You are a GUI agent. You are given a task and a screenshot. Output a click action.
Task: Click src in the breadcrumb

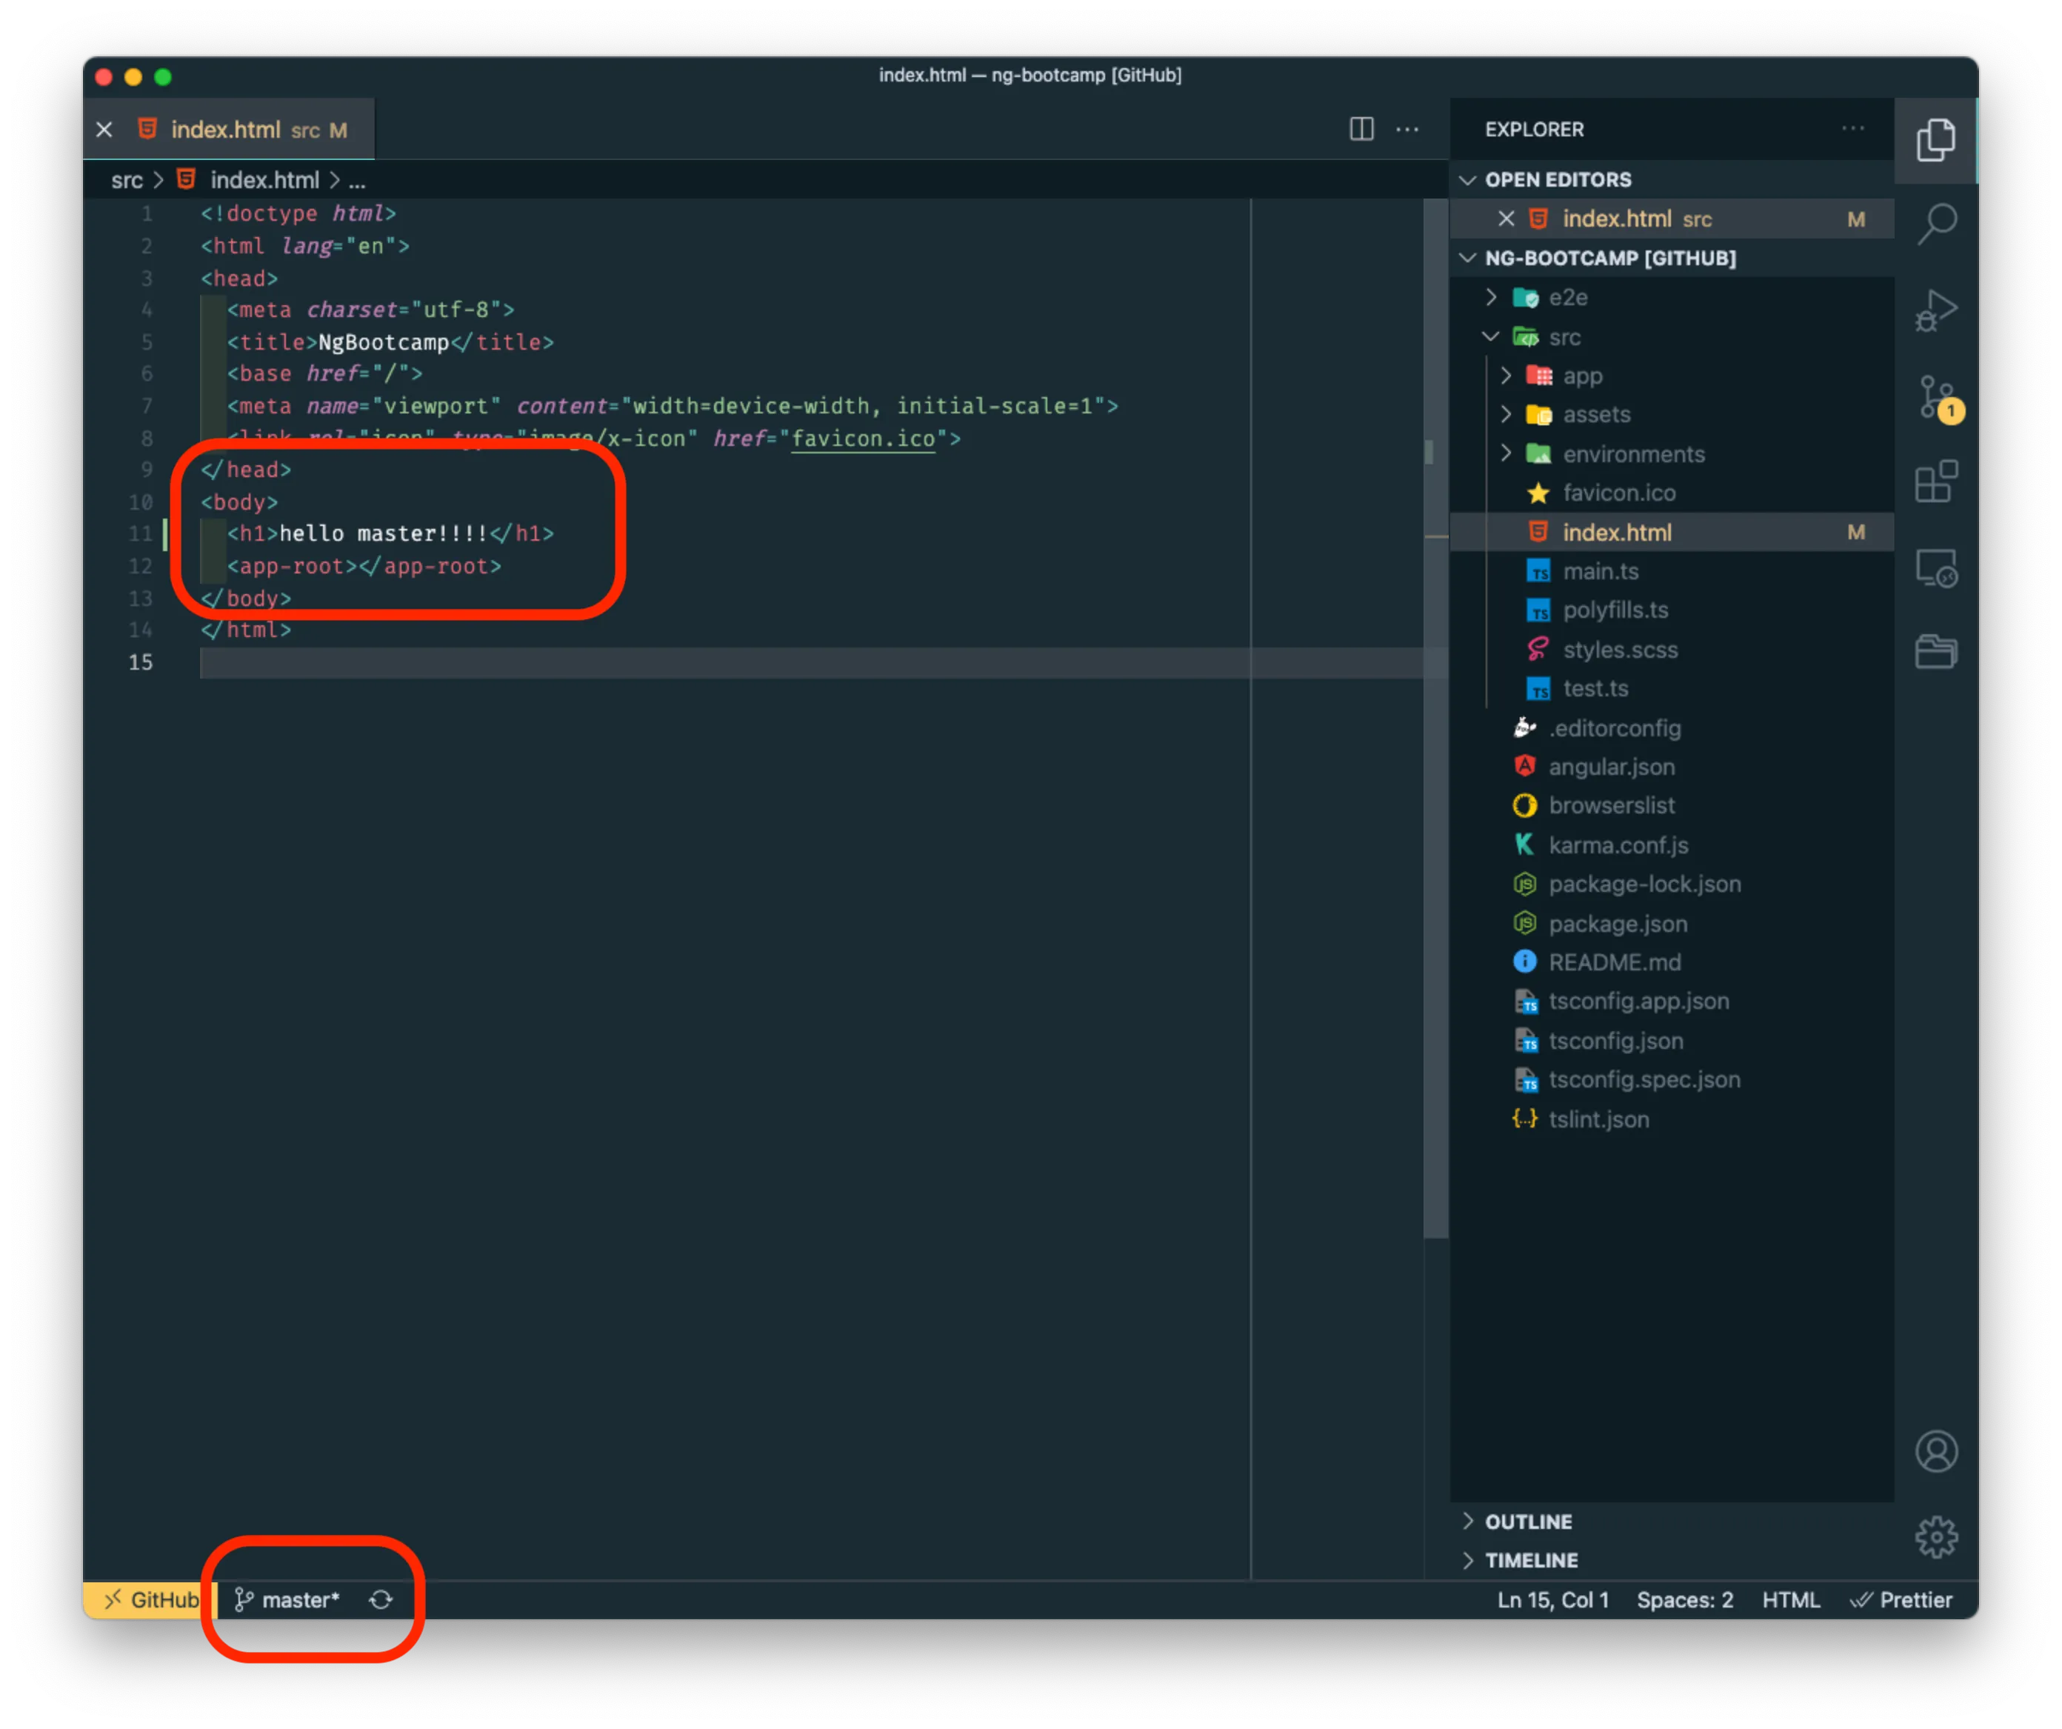click(127, 181)
